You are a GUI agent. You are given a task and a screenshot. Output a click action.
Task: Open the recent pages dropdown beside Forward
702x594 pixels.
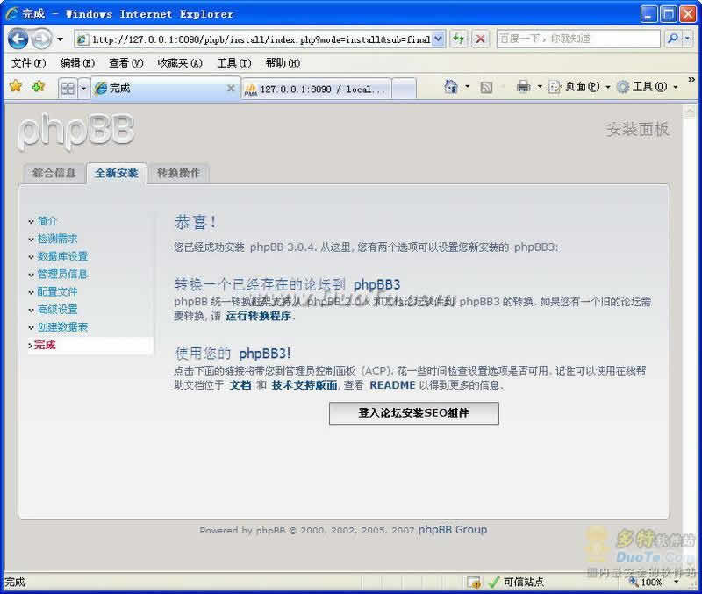60,39
